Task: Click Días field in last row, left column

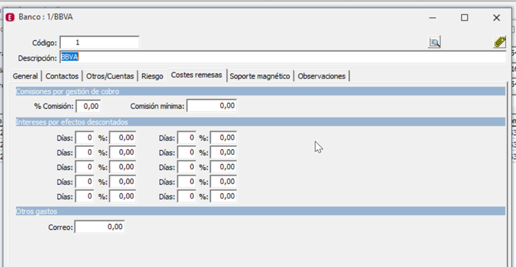Action: 85,197
